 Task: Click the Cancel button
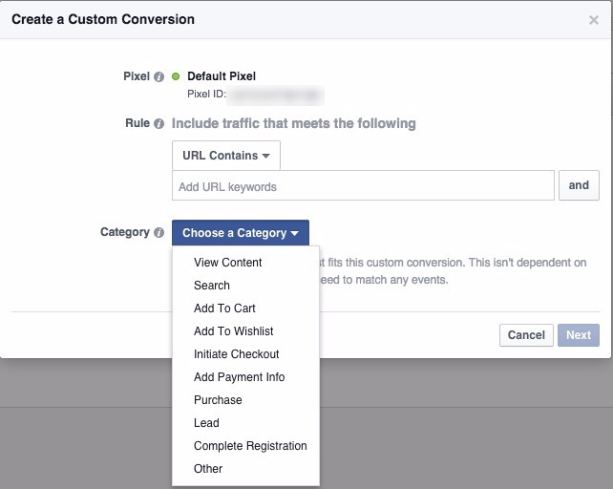[x=526, y=335]
